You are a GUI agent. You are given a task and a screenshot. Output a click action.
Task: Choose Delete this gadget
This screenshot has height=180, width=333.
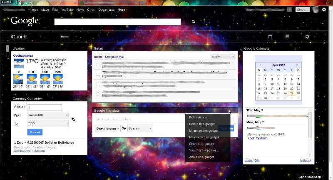(202, 124)
